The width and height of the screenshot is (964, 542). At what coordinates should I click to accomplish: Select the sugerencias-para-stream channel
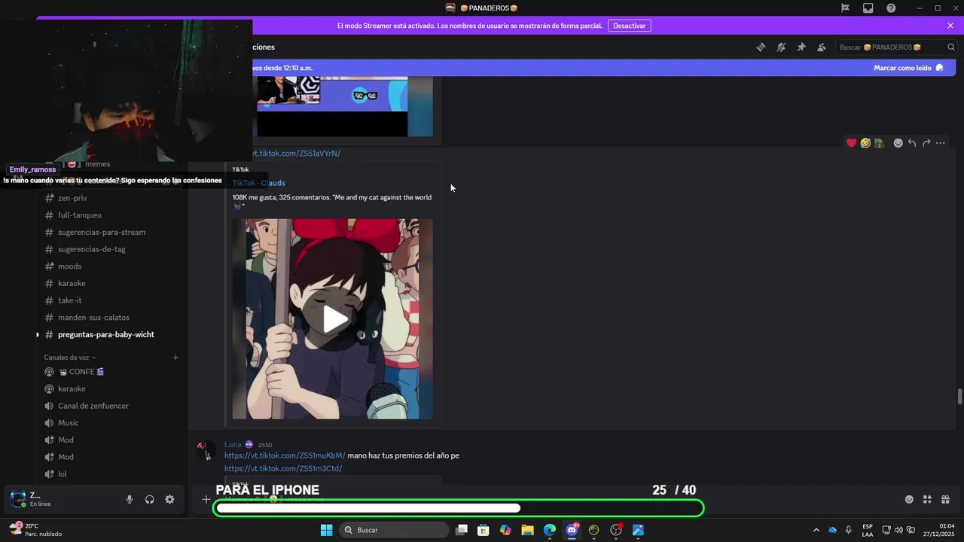[x=102, y=232]
